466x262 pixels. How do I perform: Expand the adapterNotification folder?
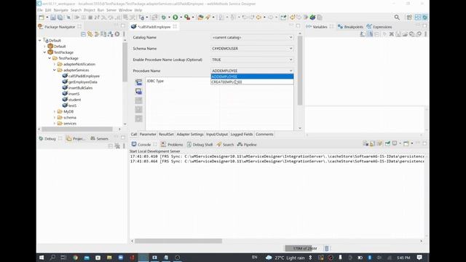(55, 64)
